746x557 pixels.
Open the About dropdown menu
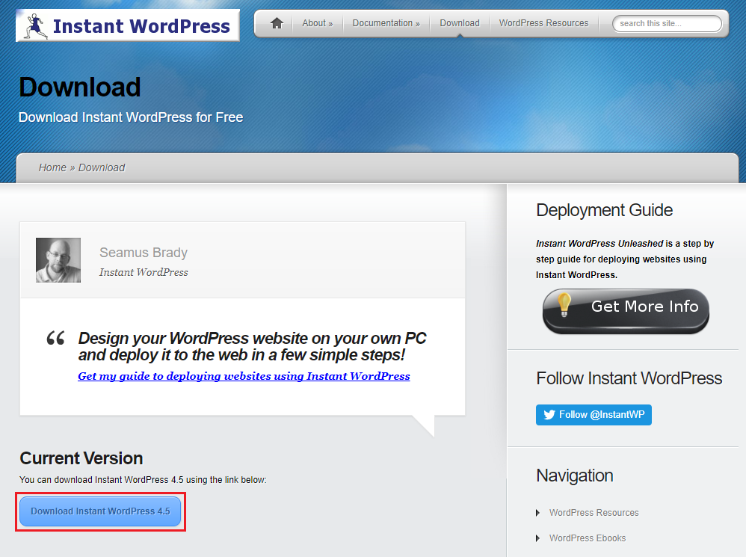point(318,23)
